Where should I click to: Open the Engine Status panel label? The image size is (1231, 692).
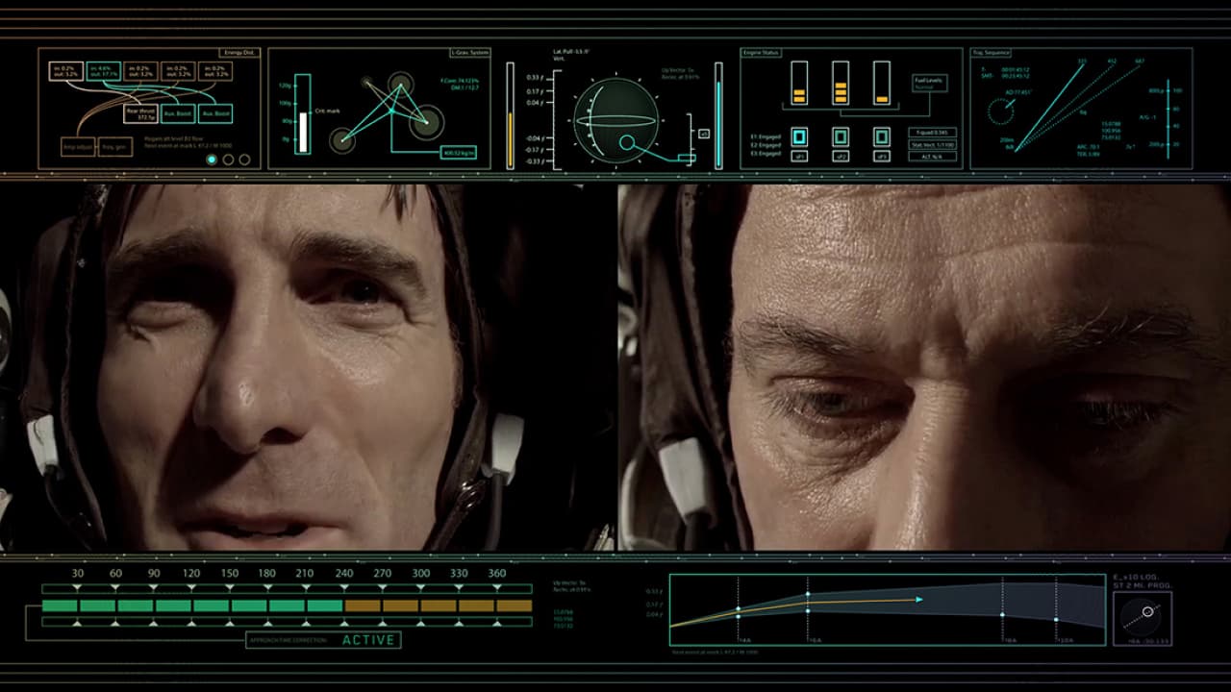[x=761, y=53]
